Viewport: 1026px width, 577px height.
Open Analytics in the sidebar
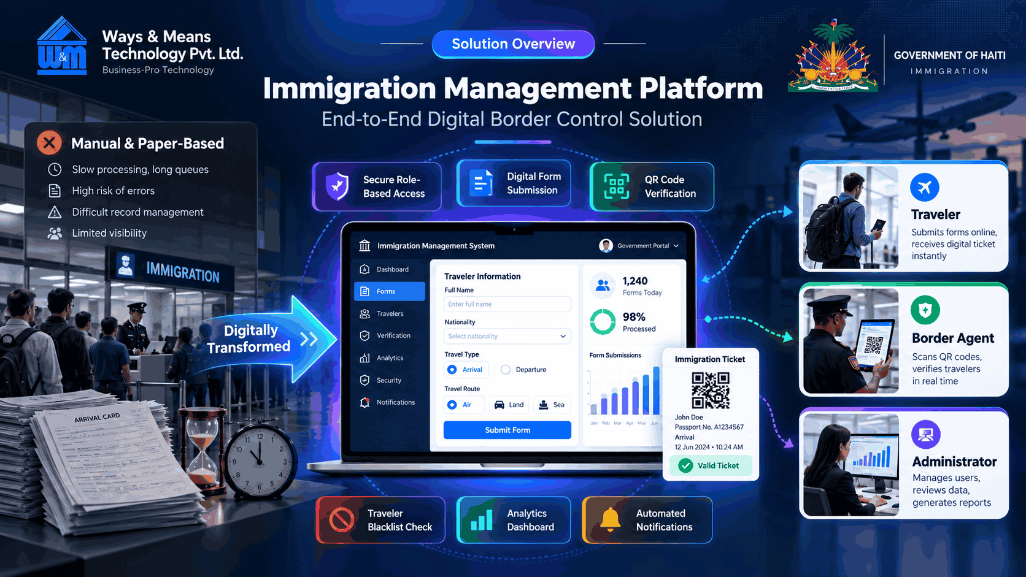pyautogui.click(x=389, y=358)
